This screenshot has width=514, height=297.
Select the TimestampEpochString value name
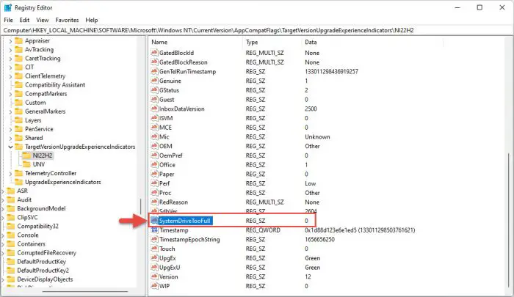click(189, 240)
